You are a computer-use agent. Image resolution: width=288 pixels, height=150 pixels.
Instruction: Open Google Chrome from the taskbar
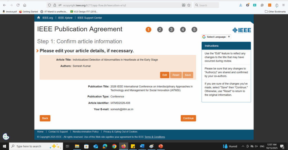[x=114, y=146]
